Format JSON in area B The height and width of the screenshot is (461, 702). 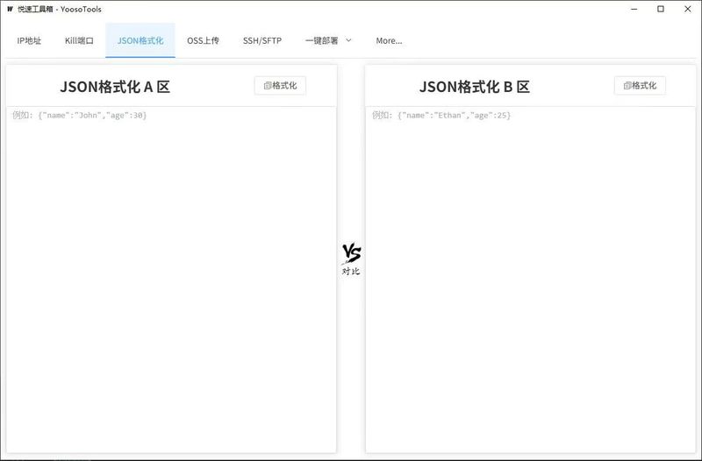tap(640, 85)
